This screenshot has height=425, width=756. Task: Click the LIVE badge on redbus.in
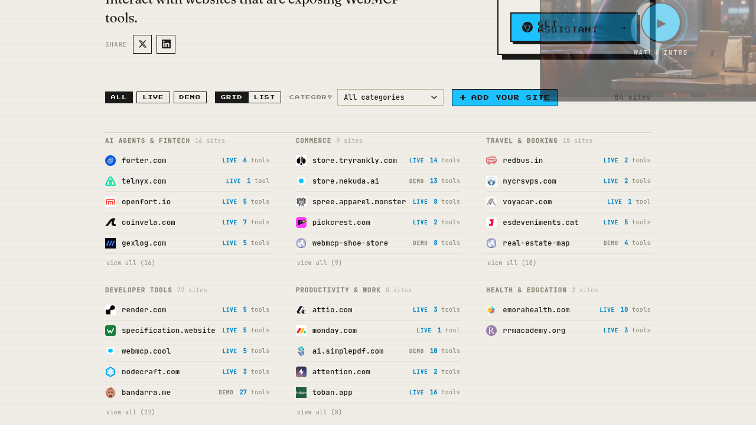[611, 161]
